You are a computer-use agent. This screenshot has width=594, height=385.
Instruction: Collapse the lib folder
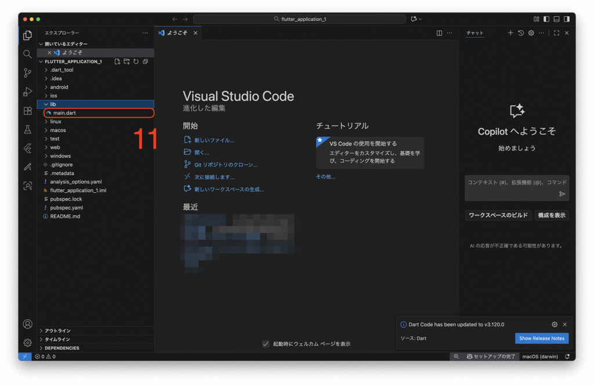[53, 104]
